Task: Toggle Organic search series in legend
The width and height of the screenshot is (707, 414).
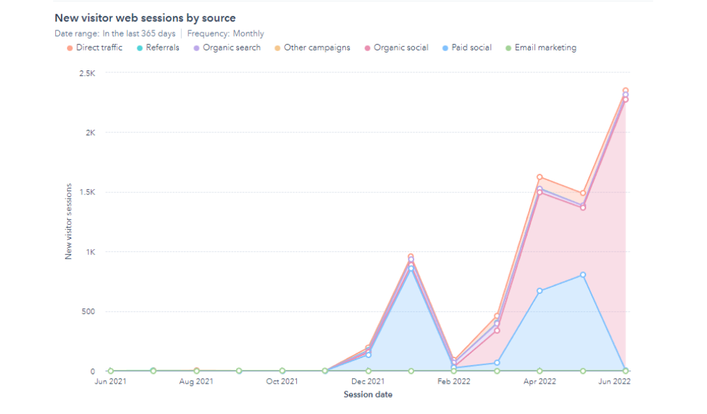Action: coord(231,48)
